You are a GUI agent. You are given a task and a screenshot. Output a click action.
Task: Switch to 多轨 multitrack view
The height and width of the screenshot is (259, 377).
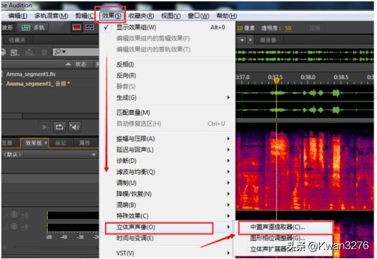(x=34, y=28)
